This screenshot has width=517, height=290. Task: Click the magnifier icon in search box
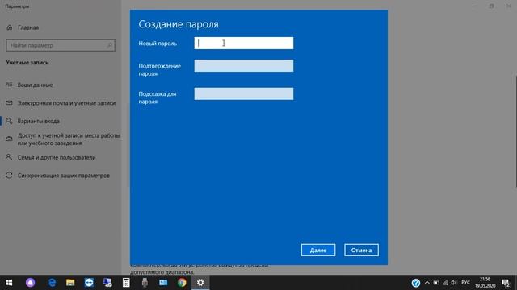tap(110, 45)
